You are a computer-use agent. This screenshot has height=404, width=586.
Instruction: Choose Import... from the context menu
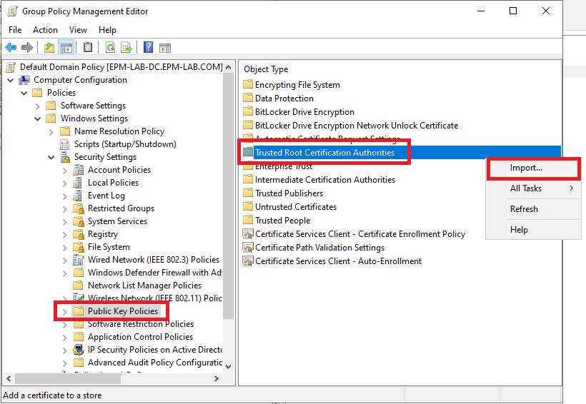pyautogui.click(x=526, y=168)
